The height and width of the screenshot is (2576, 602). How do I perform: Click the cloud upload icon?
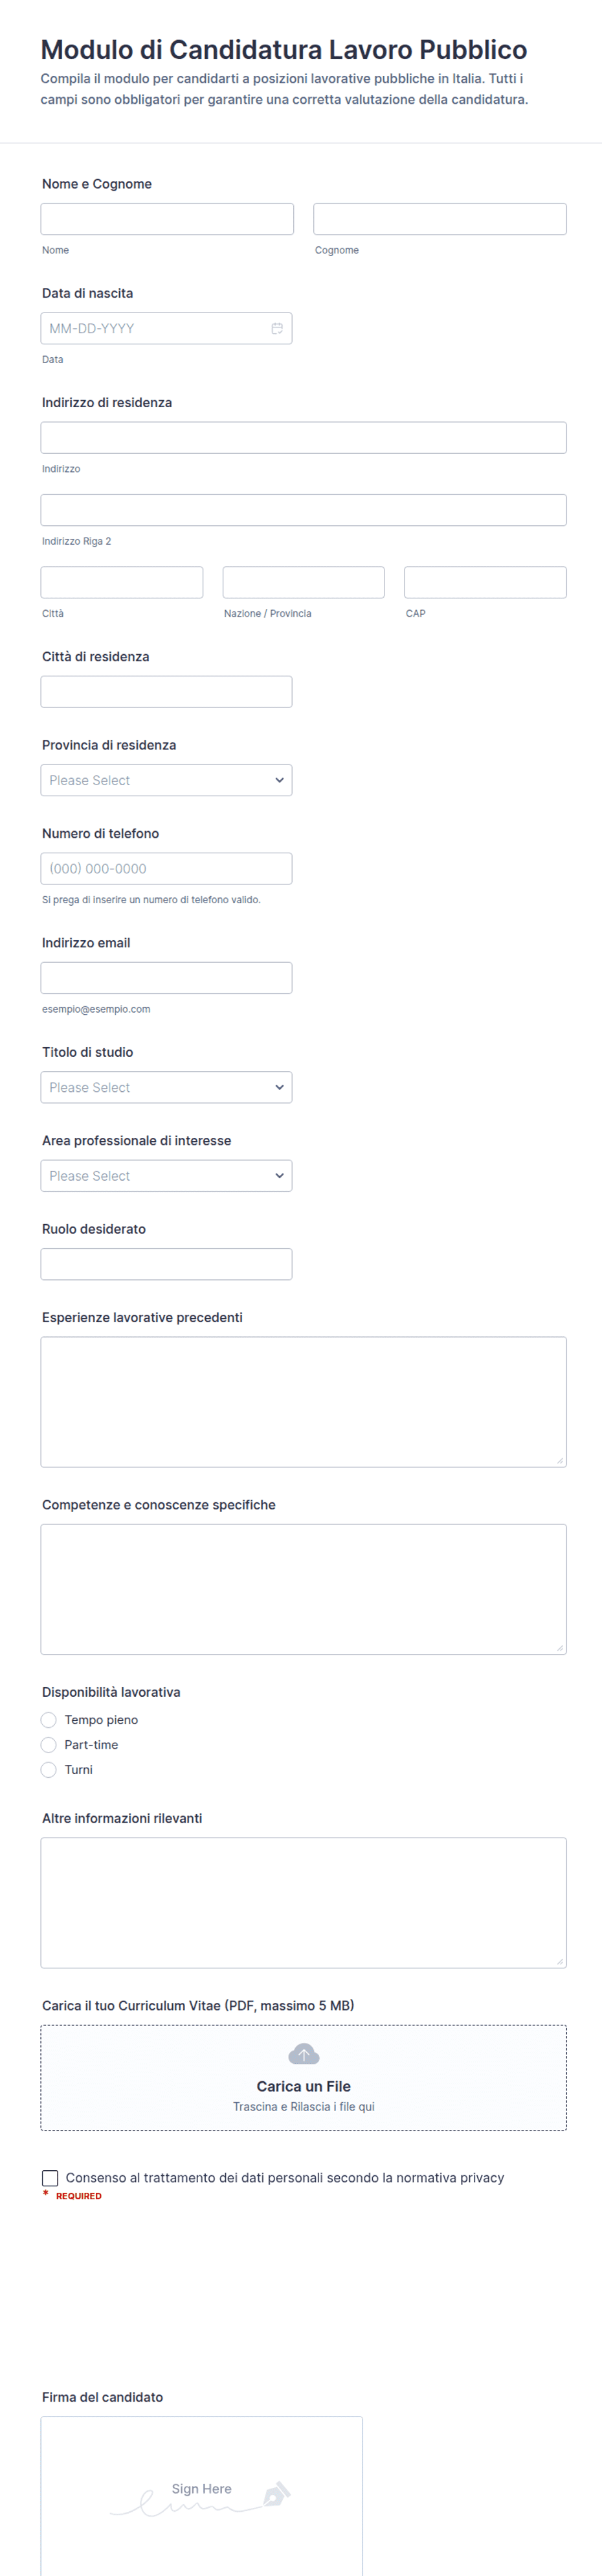pos(304,2054)
